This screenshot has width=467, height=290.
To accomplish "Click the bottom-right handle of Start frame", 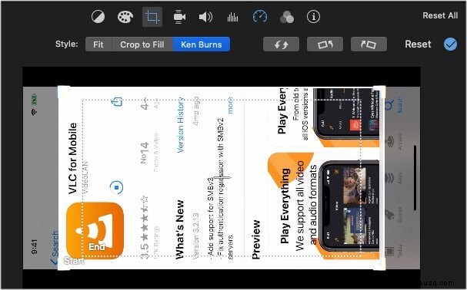I will tap(379, 265).
